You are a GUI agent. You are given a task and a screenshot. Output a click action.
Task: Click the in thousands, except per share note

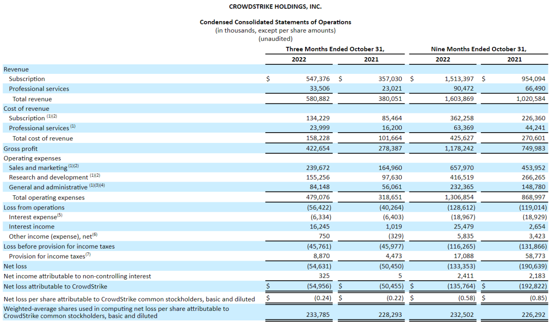[x=275, y=30]
